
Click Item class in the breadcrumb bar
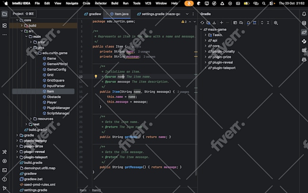click(83, 190)
